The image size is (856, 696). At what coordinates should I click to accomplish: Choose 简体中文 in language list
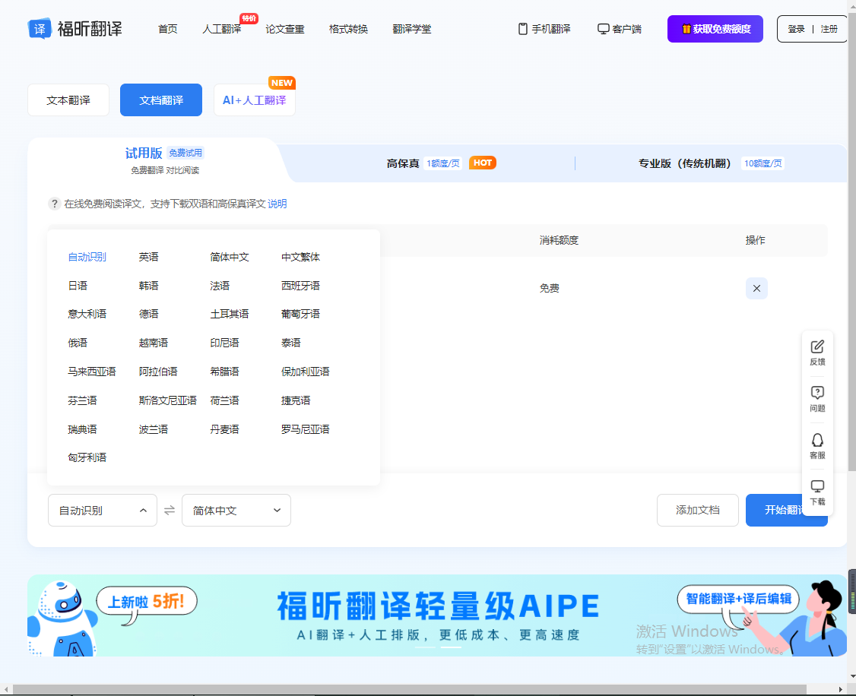230,257
